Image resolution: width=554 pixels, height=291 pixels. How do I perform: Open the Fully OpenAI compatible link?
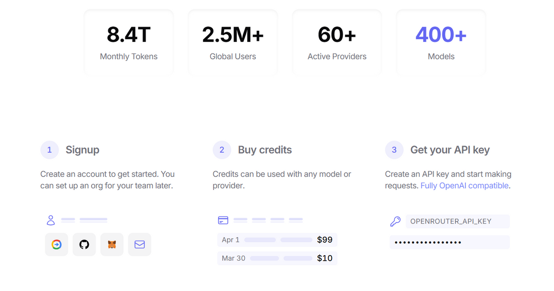tap(464, 186)
